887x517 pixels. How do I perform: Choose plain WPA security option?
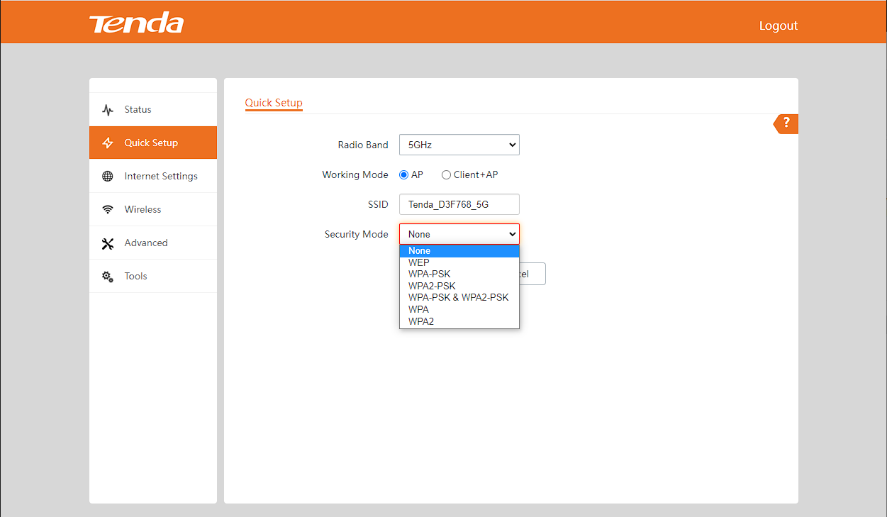pos(459,309)
